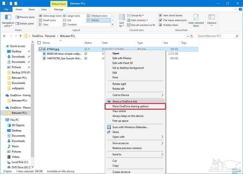Screen dimensions: 243x174
Task: Open wallpapers folder in Quick access
Action: click(x=18, y=88)
